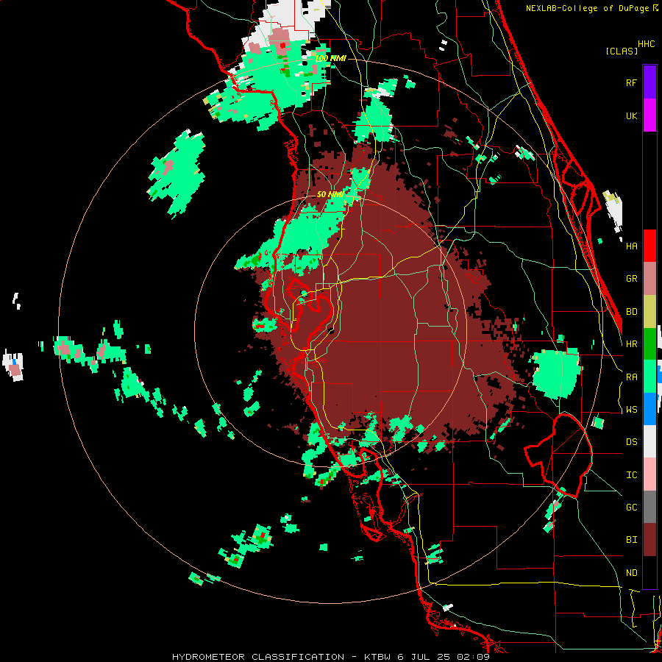Select the light pink IC legend swatch

[649, 474]
